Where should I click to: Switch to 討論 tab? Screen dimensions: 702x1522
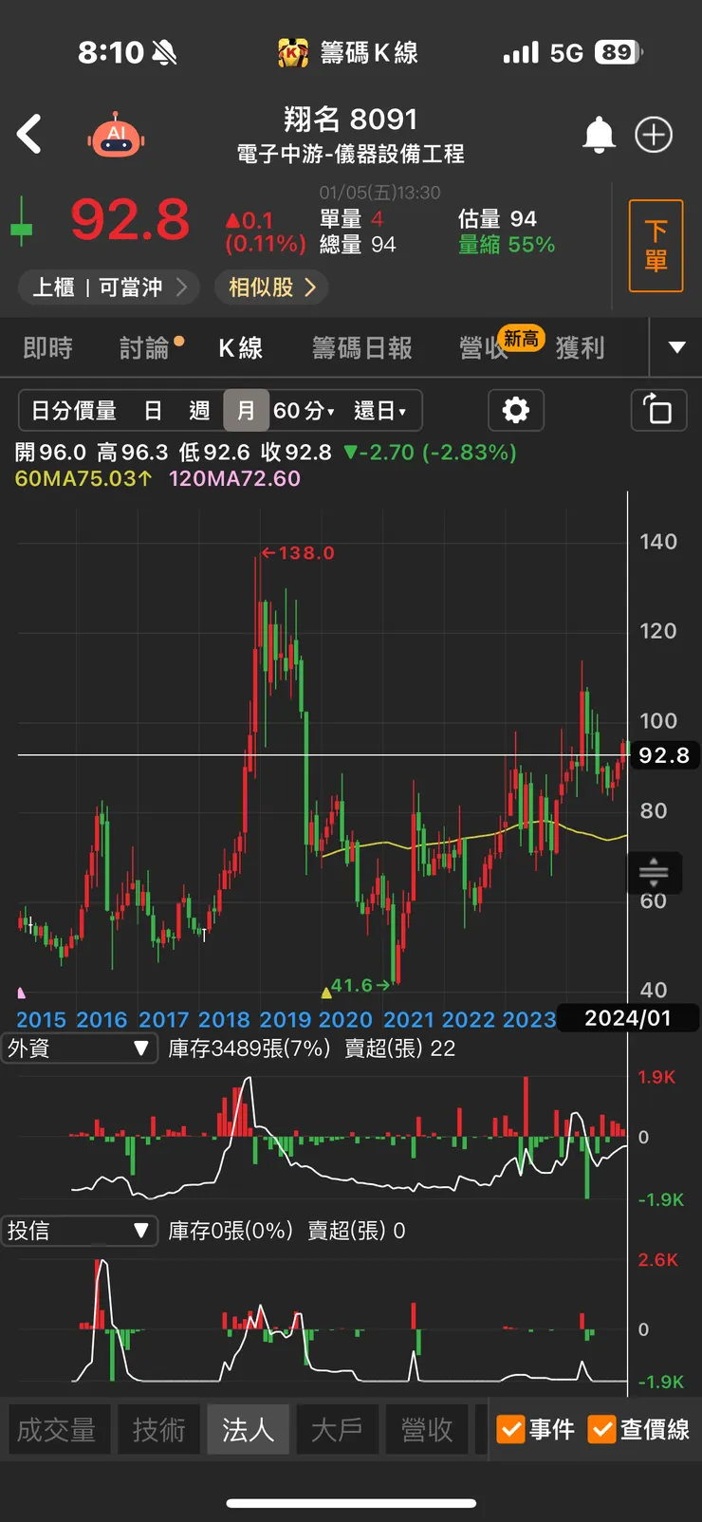point(145,348)
